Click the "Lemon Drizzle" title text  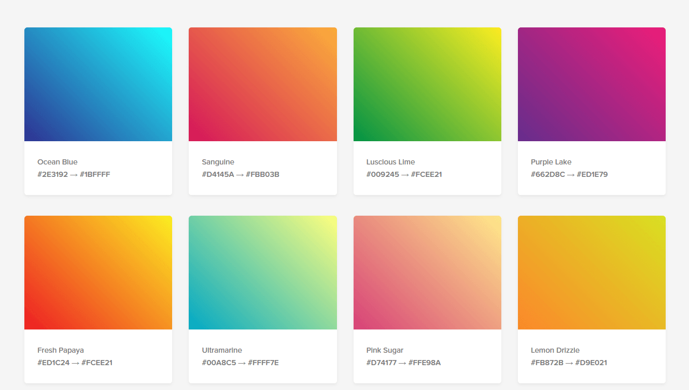point(555,350)
